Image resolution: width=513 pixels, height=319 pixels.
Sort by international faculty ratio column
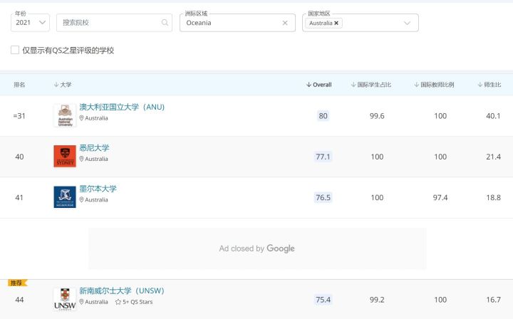[x=434, y=85]
